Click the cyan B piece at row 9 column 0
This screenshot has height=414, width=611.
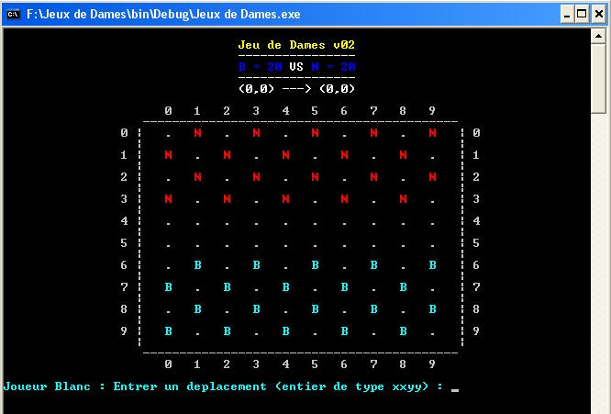168,331
